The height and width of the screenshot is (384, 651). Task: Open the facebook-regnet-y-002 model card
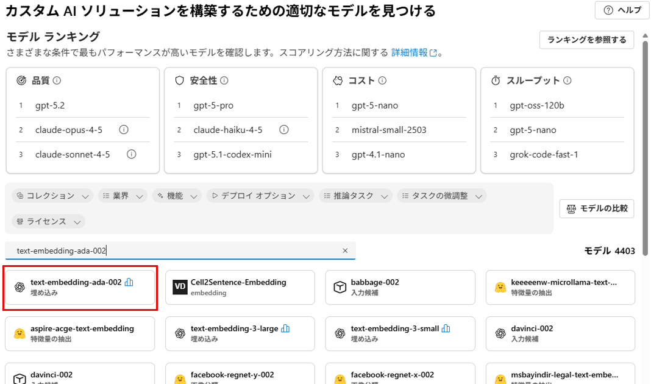point(240,374)
